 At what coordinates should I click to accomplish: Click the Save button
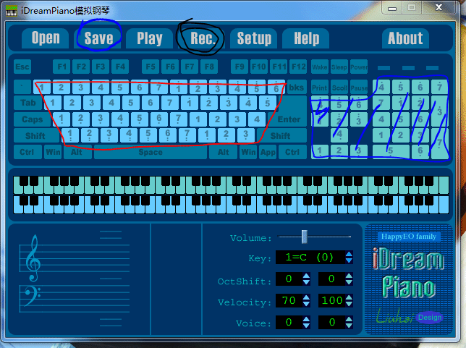[x=98, y=38]
